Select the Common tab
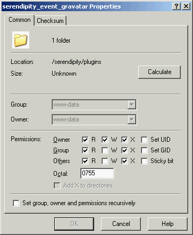Viewport: 193px width, 235px height. tap(19, 20)
